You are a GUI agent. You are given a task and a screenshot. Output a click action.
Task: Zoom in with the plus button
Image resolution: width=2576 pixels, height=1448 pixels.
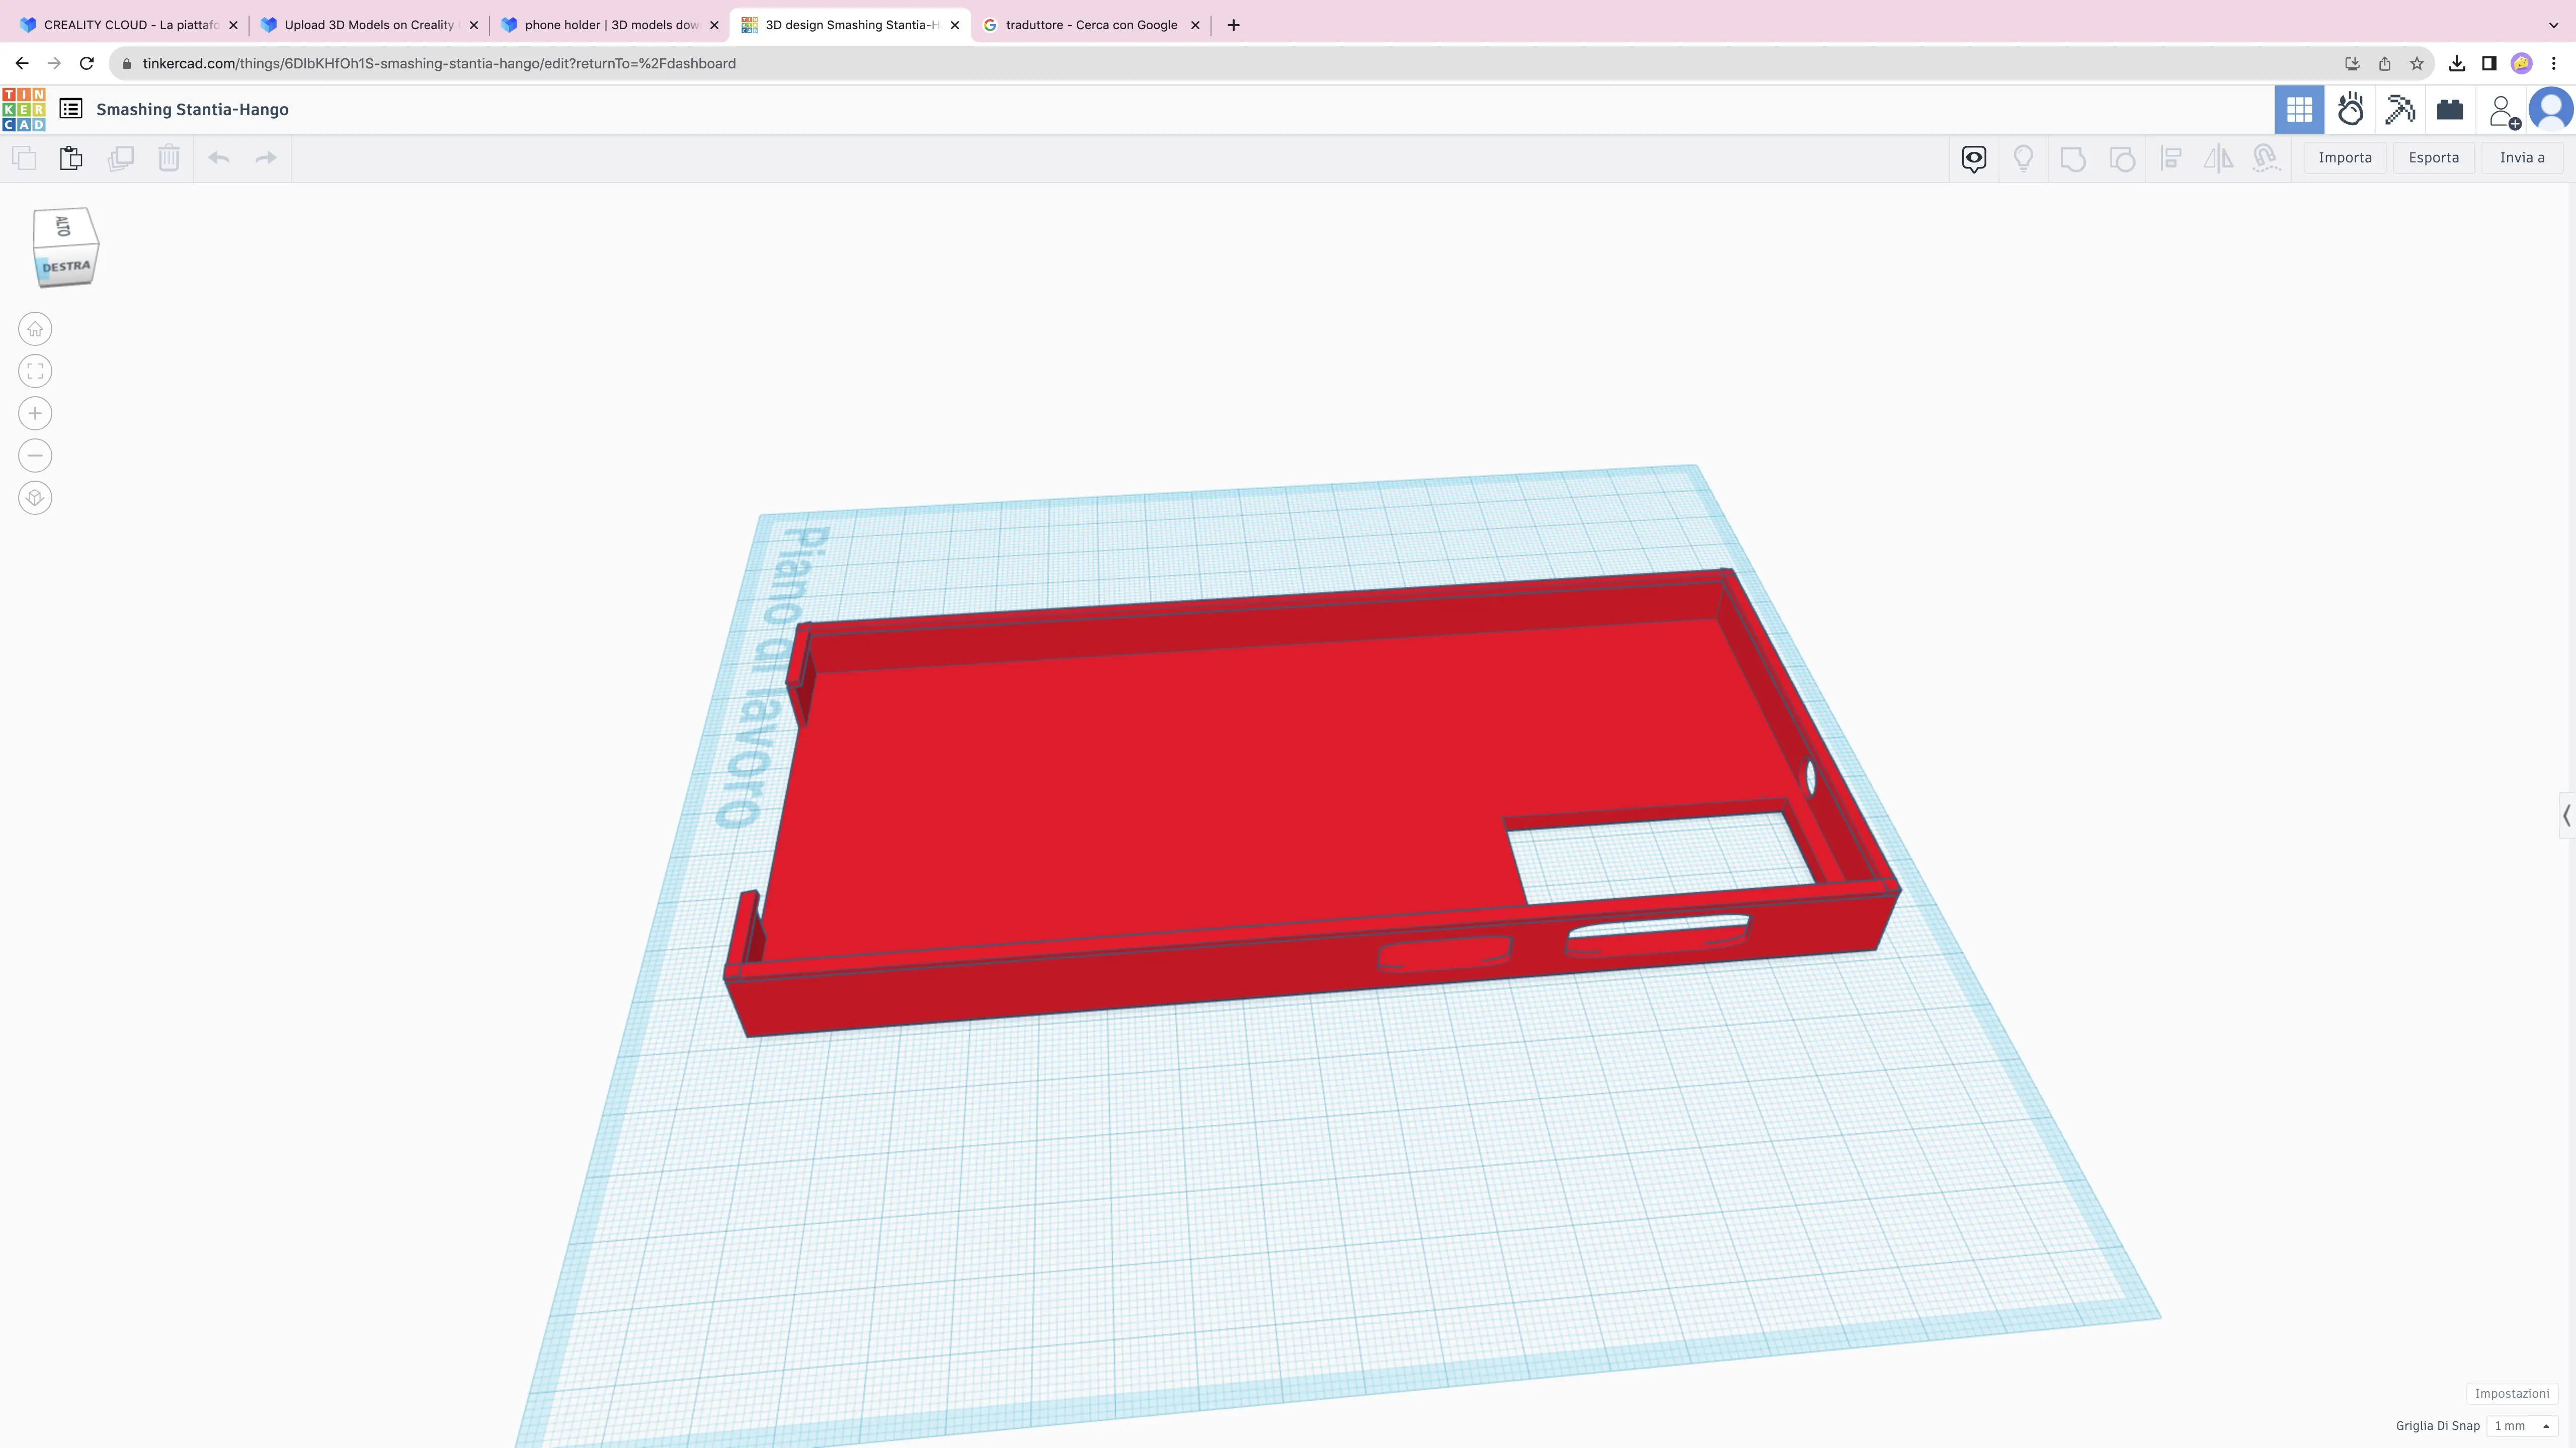[x=35, y=414]
